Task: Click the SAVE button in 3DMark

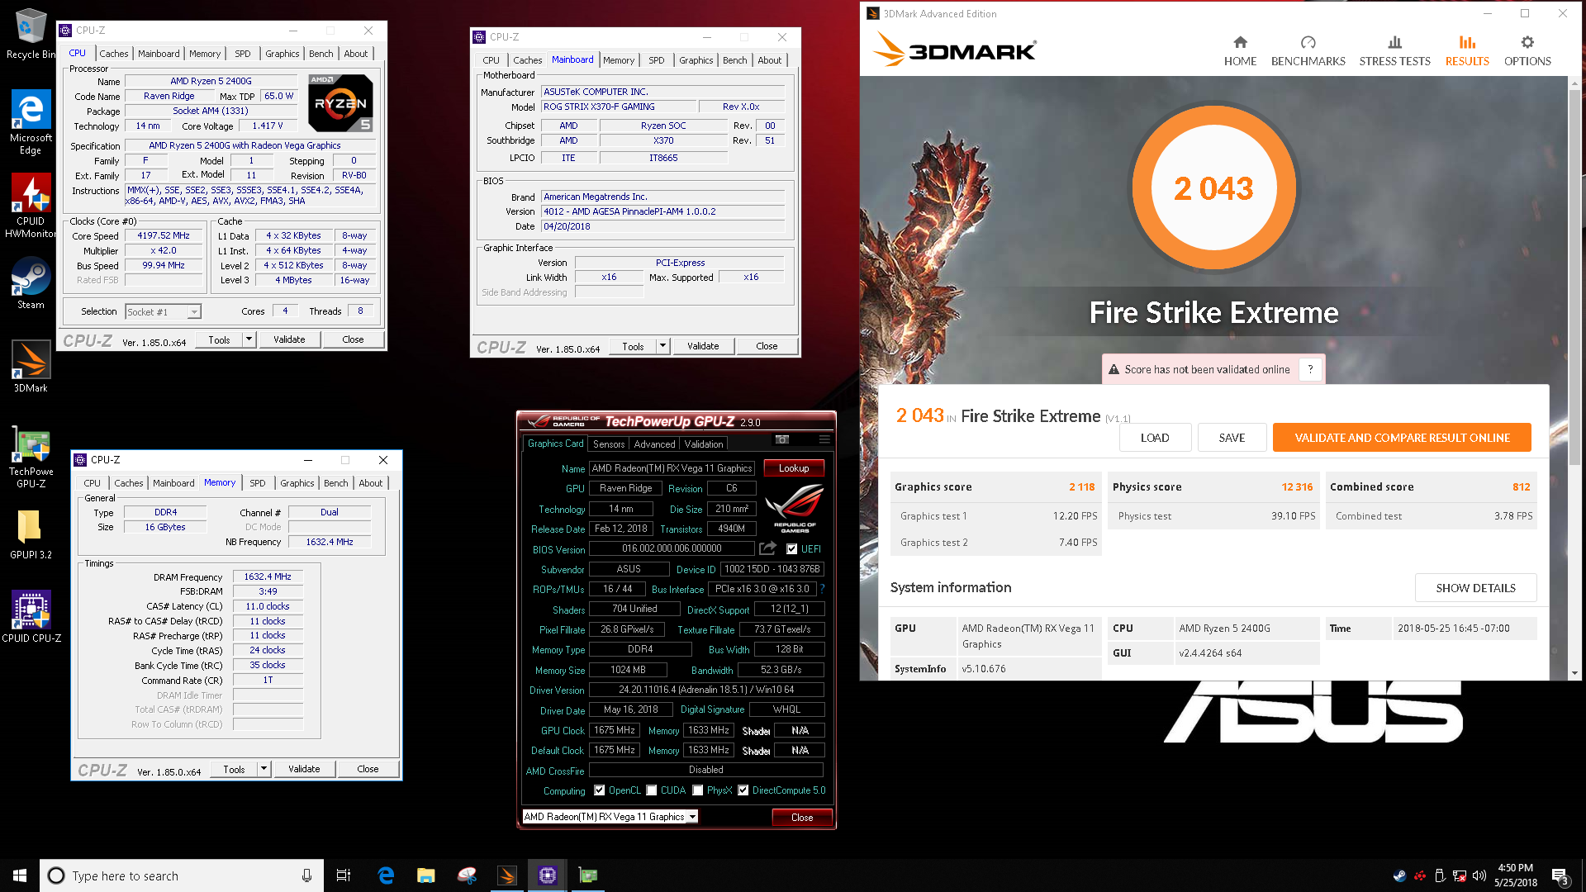Action: pyautogui.click(x=1232, y=438)
